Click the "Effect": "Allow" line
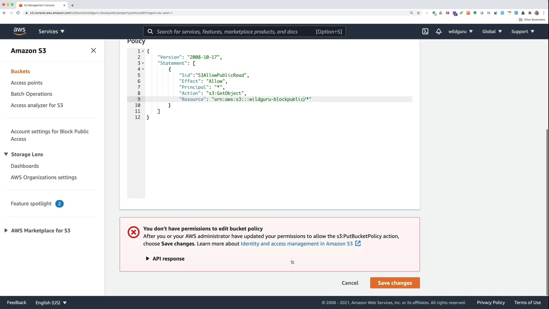Viewport: 549px width, 309px height. pos(203,81)
